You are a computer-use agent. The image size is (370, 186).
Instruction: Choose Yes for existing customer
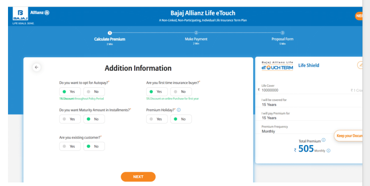(70, 146)
